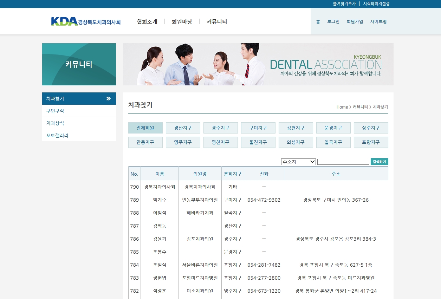
Task: Click the name 김혁동
Action: (160, 226)
